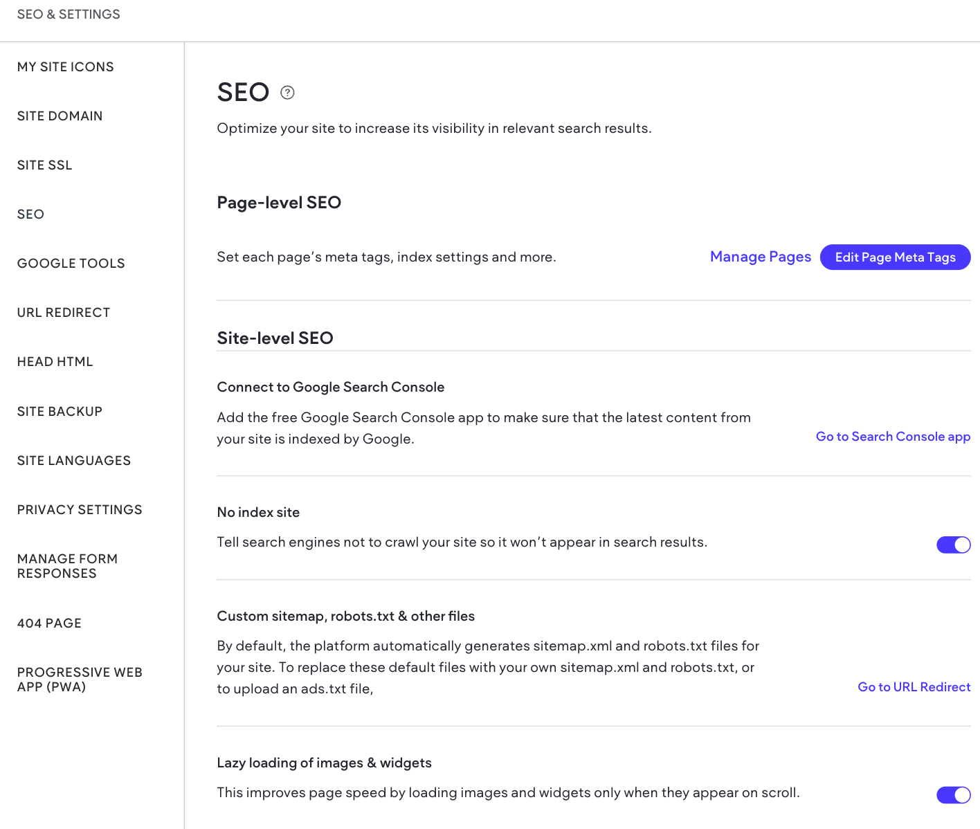Open Progressive Web App (PWA) settings
The height and width of the screenshot is (829, 980).
click(80, 680)
